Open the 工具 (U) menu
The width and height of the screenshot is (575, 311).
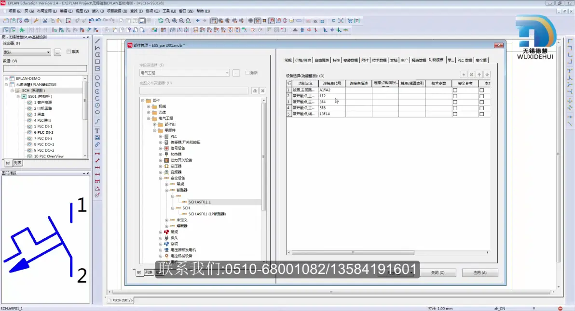click(169, 11)
